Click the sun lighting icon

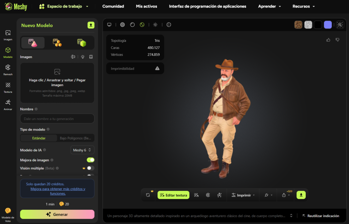coord(155,25)
